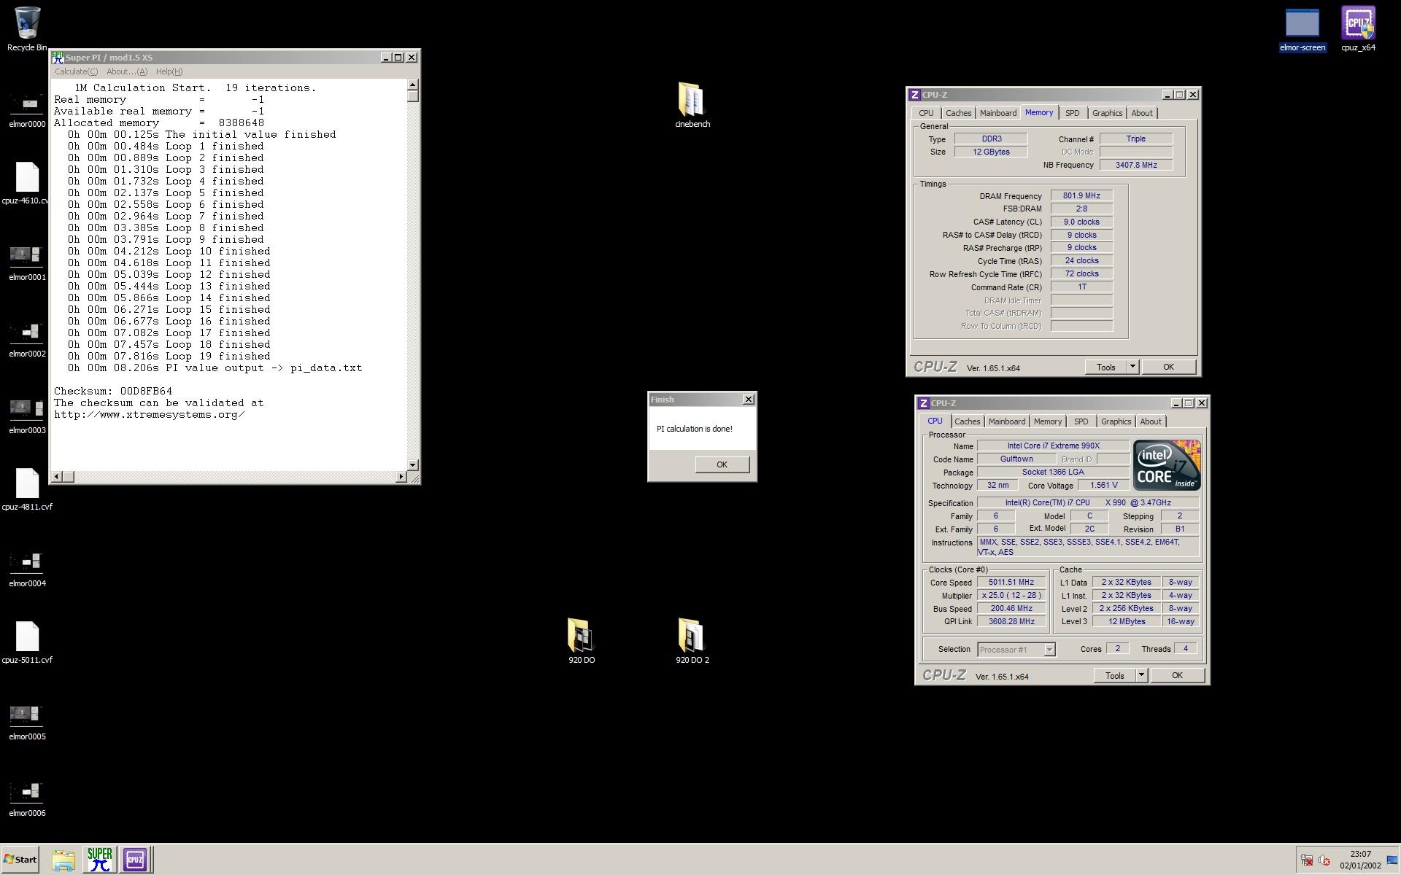Screen dimensions: 1401x875
Task: Click the Core Speed value 5011.51 MHz
Action: click(1011, 583)
